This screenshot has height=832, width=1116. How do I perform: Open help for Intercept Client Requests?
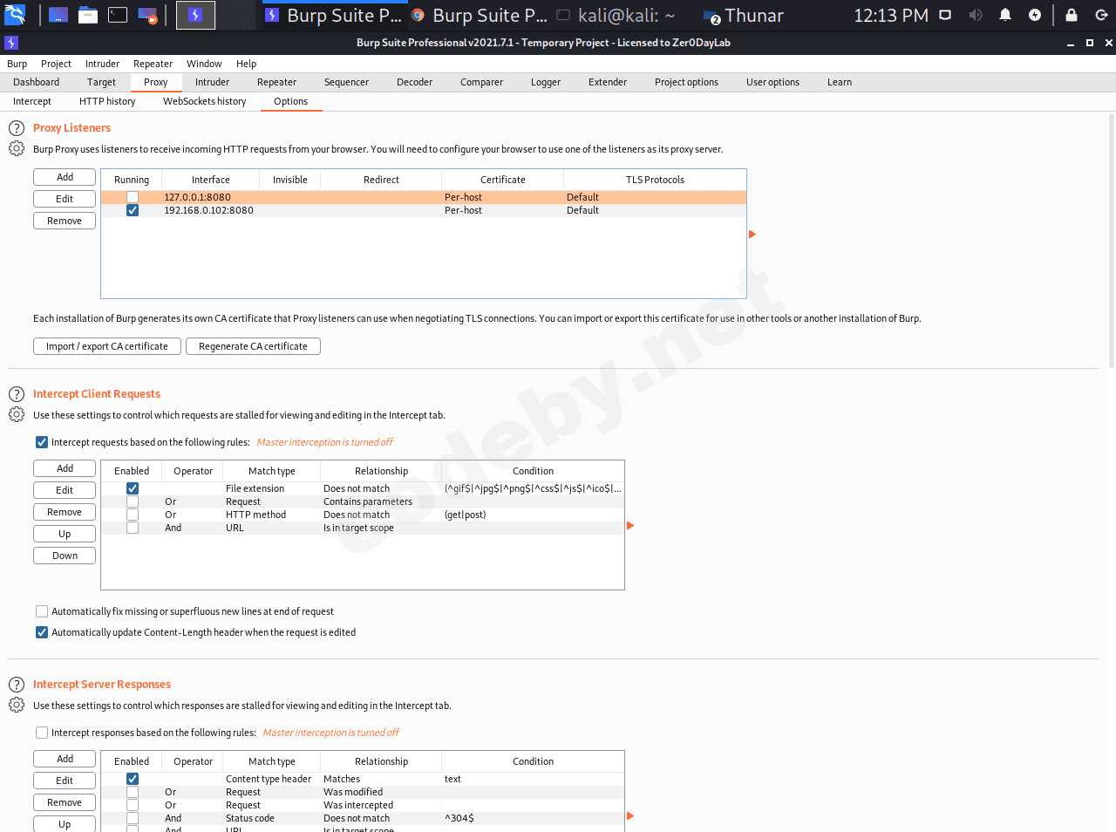[x=17, y=394]
